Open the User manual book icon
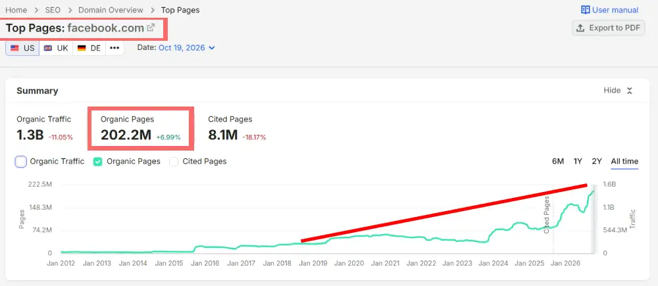 [x=585, y=10]
